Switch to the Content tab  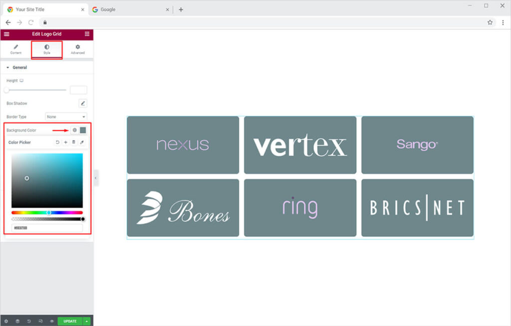(16, 49)
